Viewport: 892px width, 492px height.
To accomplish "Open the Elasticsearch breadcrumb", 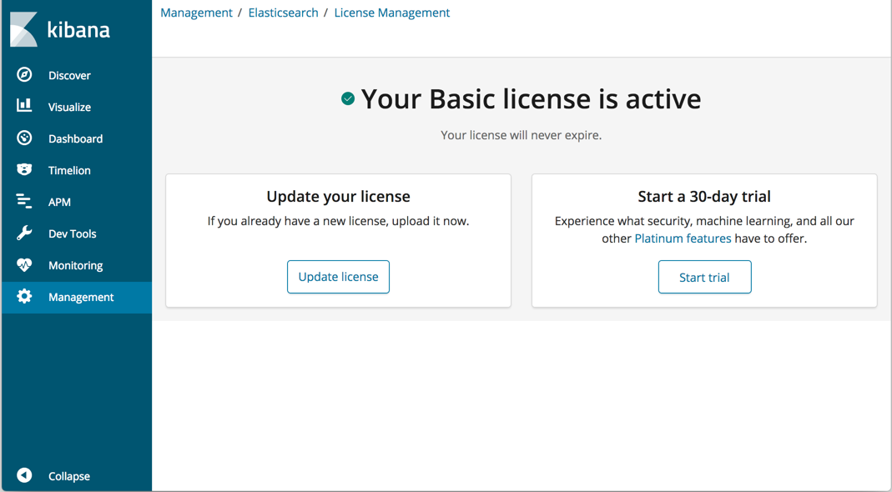I will [x=283, y=13].
